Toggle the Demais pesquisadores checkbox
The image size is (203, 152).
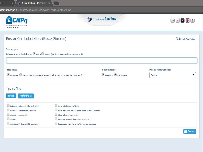pyautogui.click(x=21, y=75)
